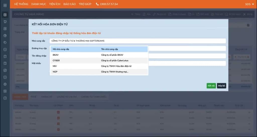Select the active orange HÀNG TIỀN tab
This screenshot has height=137, width=257.
click(x=20, y=97)
